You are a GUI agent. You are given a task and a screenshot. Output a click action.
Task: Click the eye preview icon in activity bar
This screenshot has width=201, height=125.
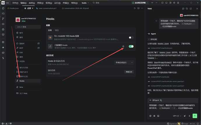(x=3, y=24)
